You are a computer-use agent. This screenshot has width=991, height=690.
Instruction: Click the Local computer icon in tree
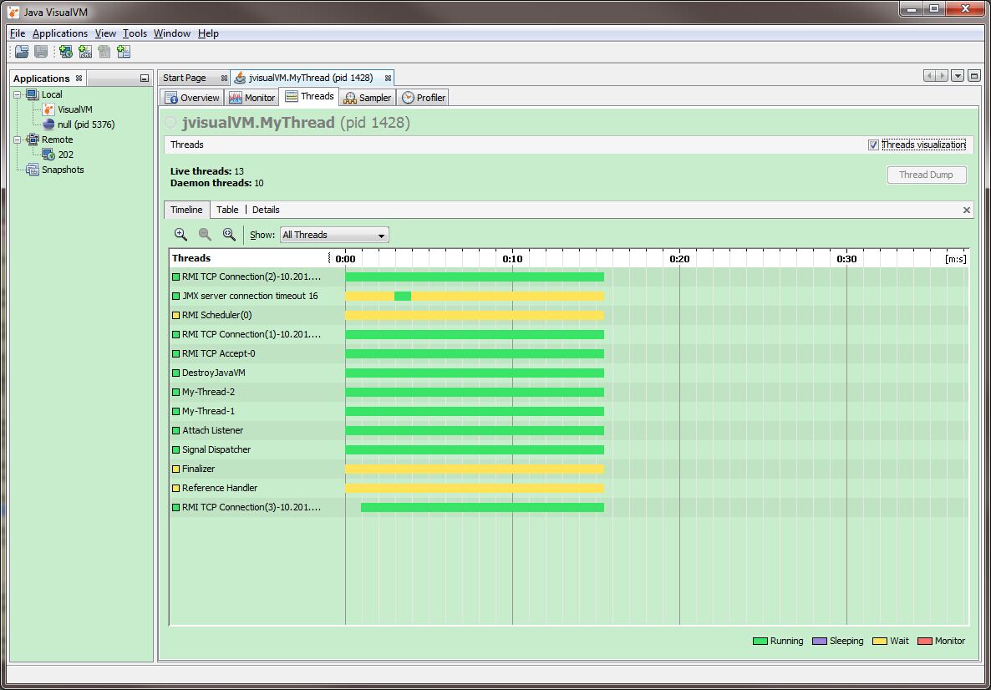coord(33,94)
